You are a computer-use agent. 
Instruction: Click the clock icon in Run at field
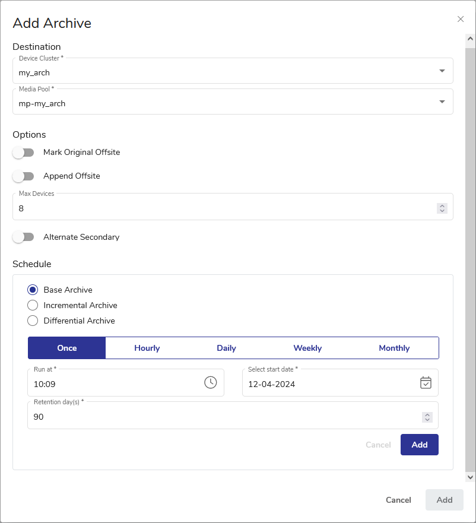click(x=210, y=383)
